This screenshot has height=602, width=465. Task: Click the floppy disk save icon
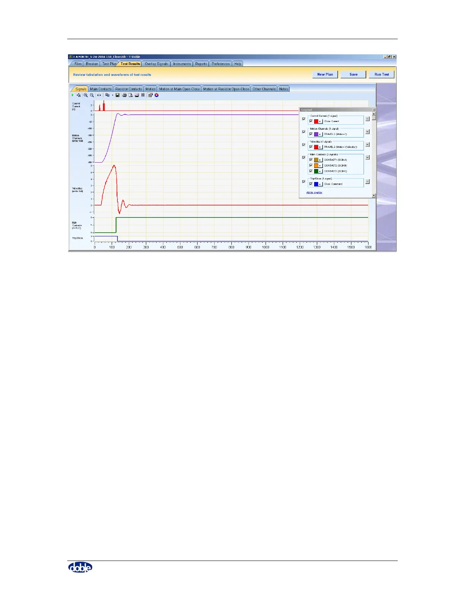(117, 95)
